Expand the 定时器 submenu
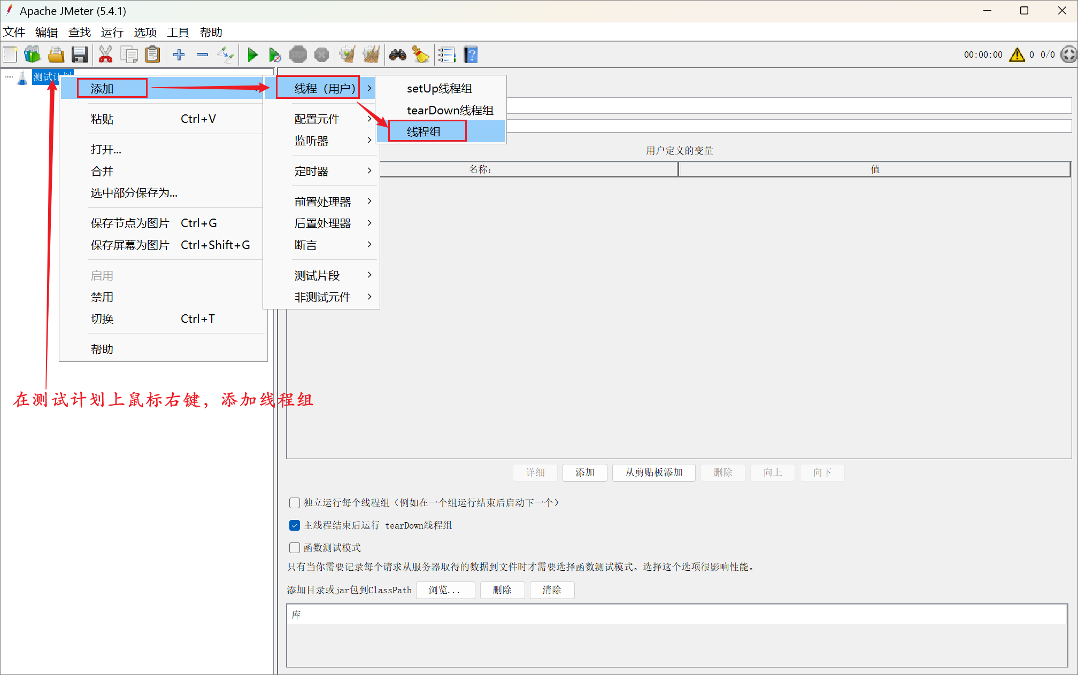Viewport: 1078px width, 675px height. [x=322, y=171]
